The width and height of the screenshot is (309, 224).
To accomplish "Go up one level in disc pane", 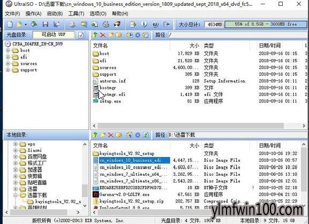I will (95, 35).
